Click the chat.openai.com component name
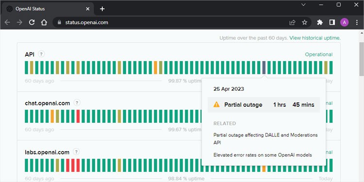Viewport: 364px width, 182px height. point(48,103)
